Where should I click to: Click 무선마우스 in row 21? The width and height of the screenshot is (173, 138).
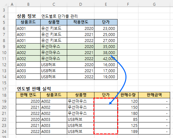click(81, 113)
